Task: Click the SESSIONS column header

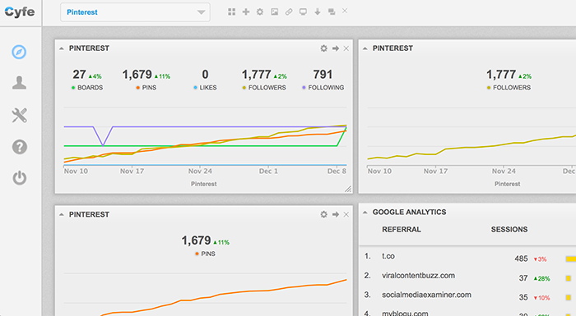Action: click(x=509, y=230)
